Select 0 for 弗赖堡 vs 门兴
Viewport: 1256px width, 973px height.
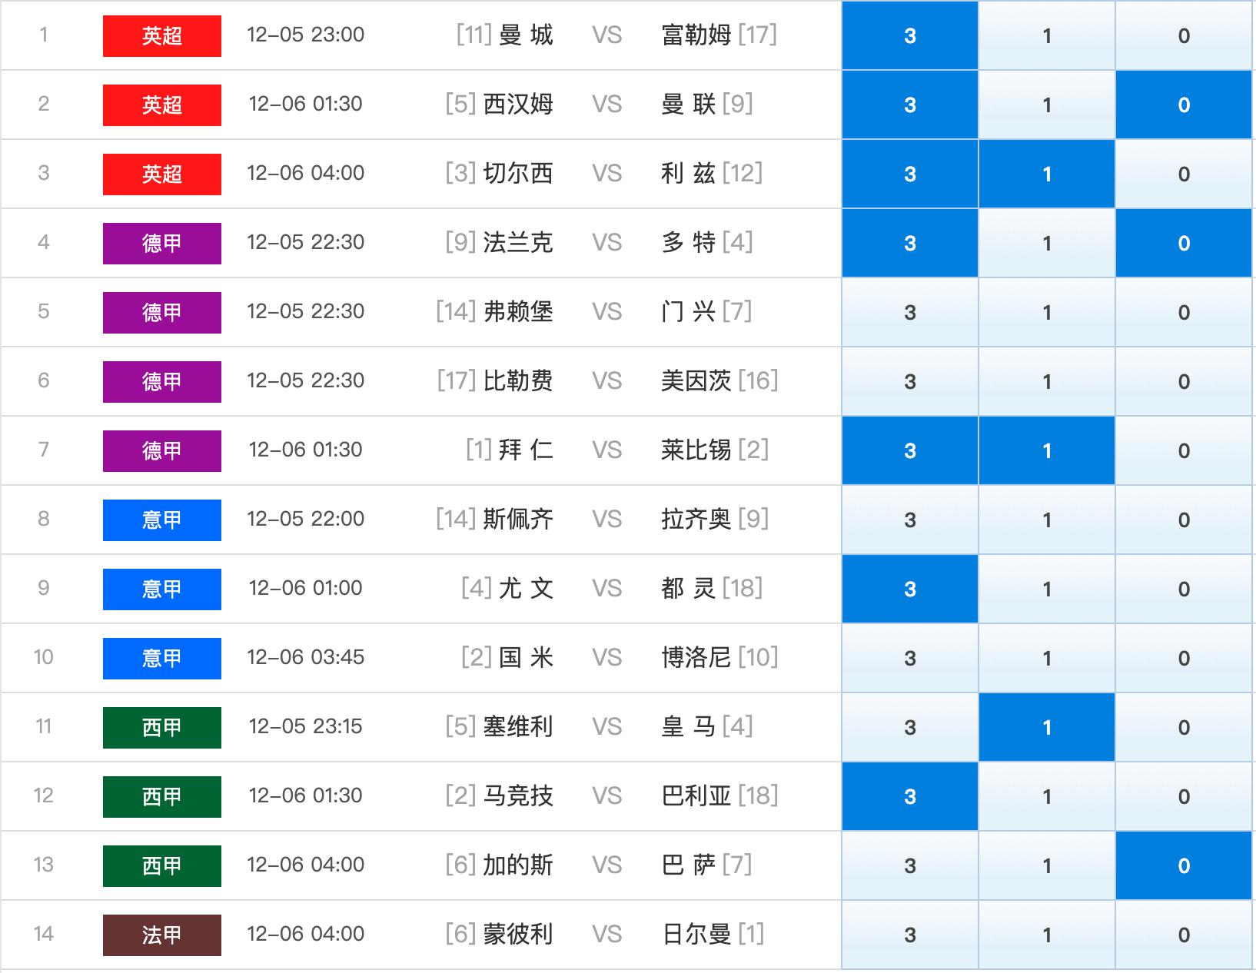point(1184,312)
